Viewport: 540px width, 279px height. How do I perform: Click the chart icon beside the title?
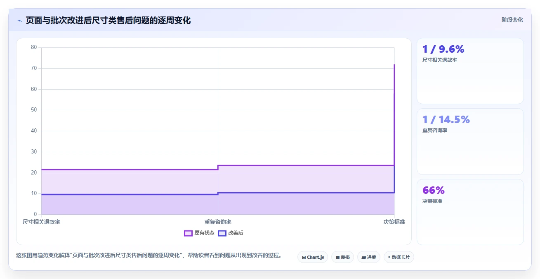coord(19,21)
